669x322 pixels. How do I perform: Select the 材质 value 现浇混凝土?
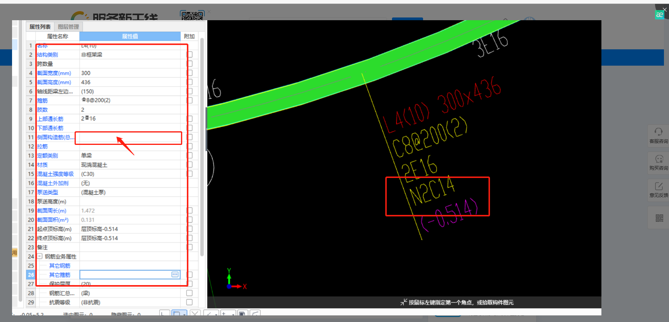pyautogui.click(x=94, y=165)
